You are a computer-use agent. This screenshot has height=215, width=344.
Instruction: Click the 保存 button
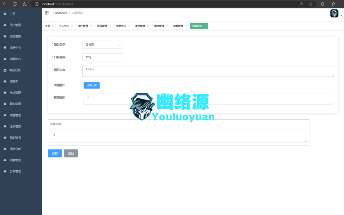[x=55, y=153]
